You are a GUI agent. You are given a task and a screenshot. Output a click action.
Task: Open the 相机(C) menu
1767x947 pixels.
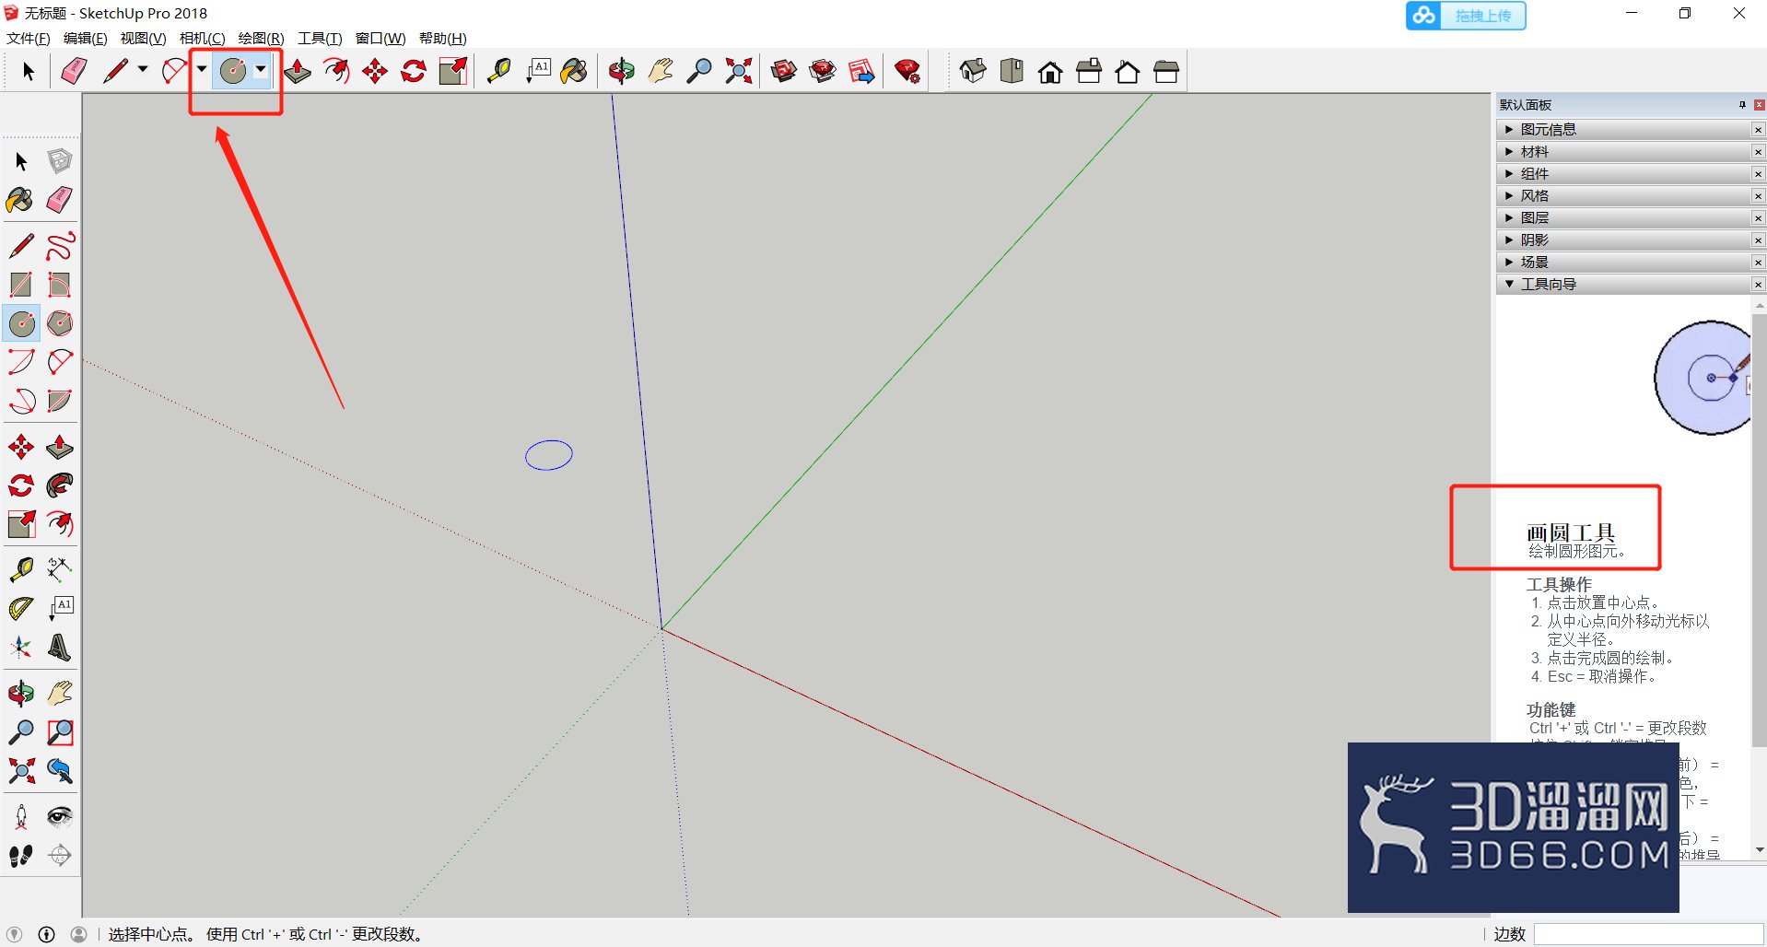click(202, 38)
